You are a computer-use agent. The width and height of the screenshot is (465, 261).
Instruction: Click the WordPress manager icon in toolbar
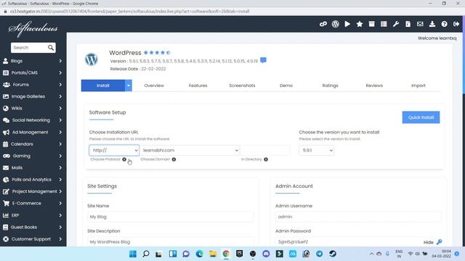336,24
